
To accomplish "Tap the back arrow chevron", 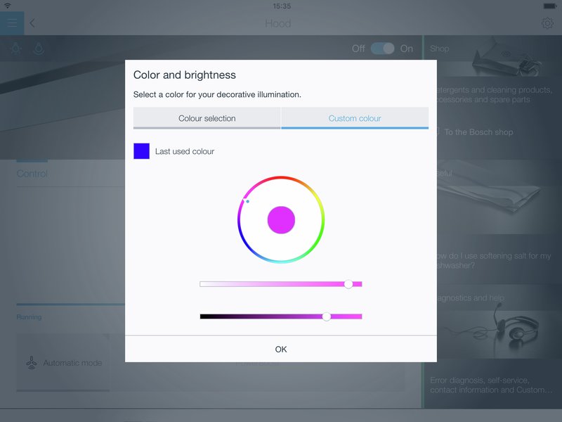I will [x=32, y=23].
